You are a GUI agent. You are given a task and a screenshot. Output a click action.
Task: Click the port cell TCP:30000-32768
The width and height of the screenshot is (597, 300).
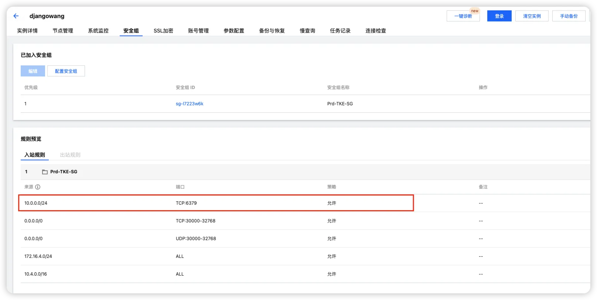(195, 221)
